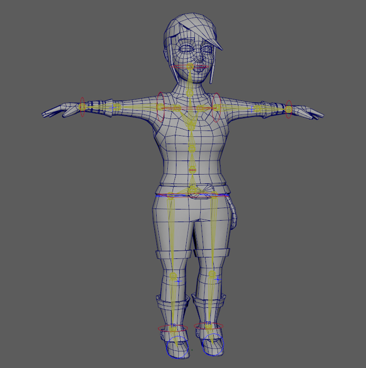Select the upper chest spine joint
Screen dimensions: 366x368
pyautogui.click(x=191, y=127)
